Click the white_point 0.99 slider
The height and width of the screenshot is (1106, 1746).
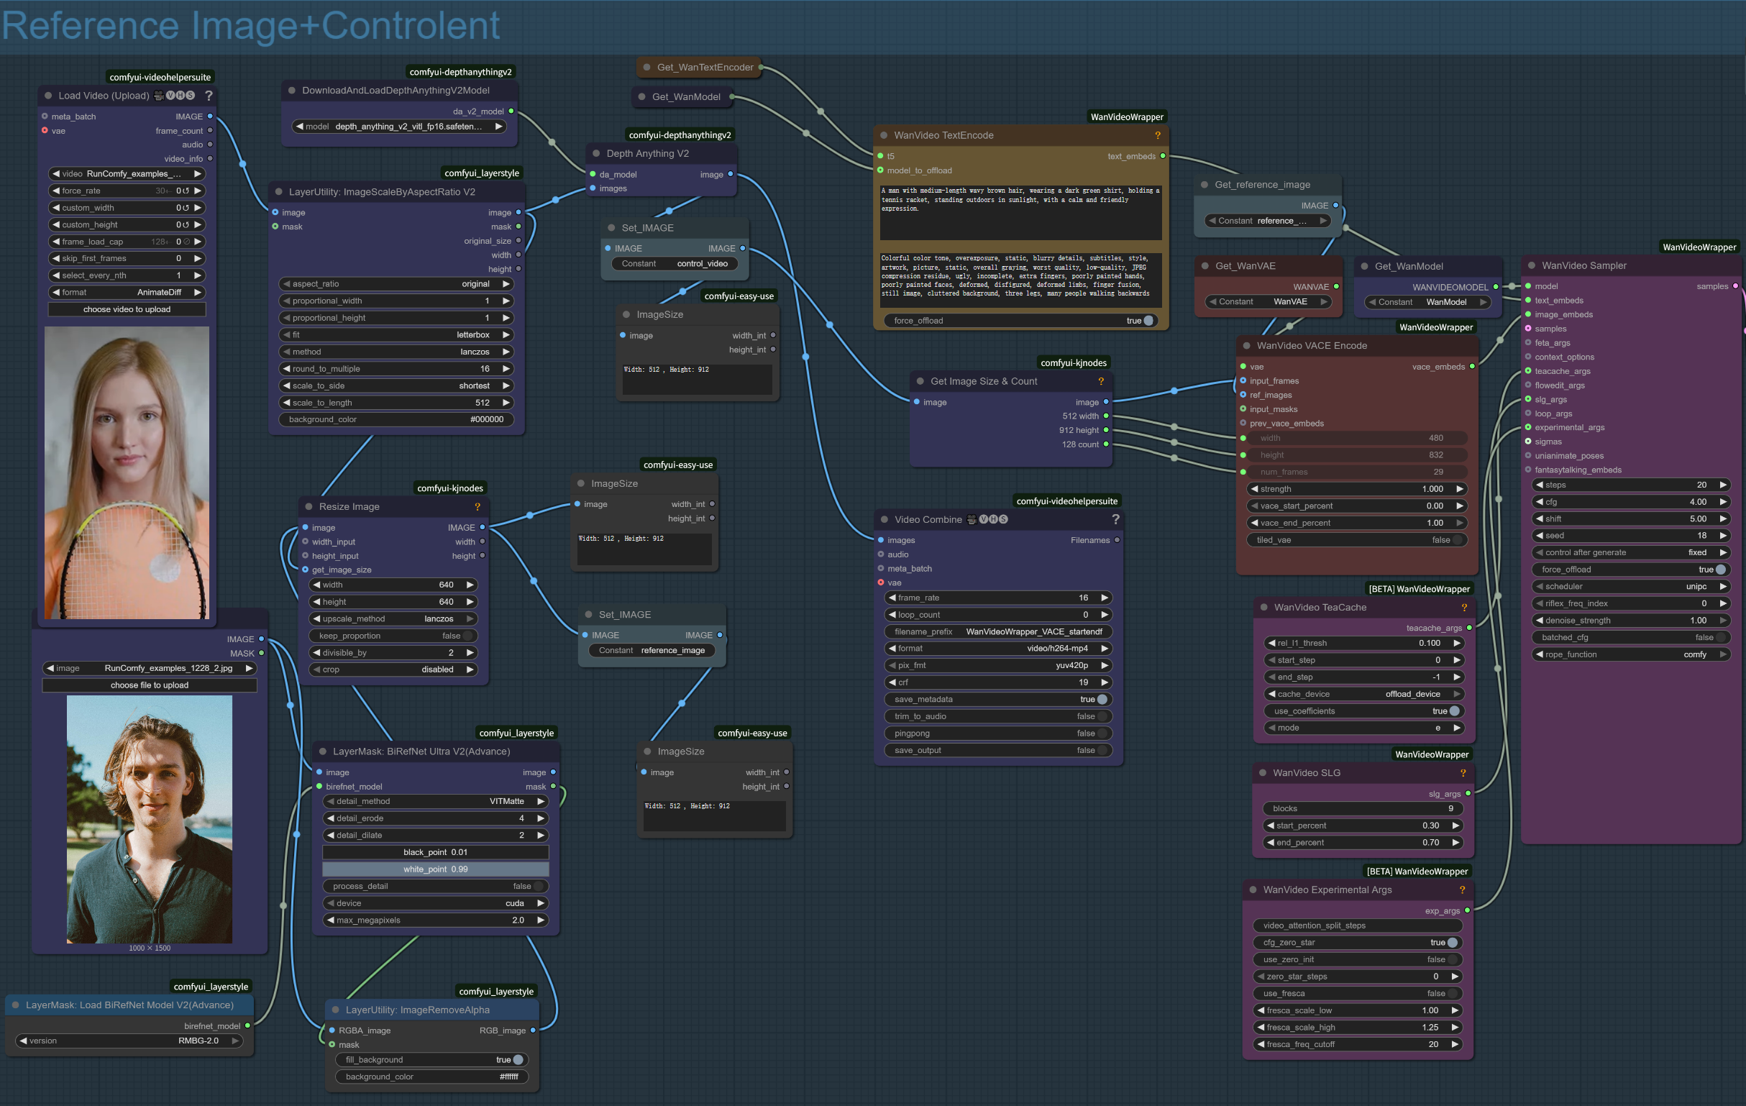435,869
